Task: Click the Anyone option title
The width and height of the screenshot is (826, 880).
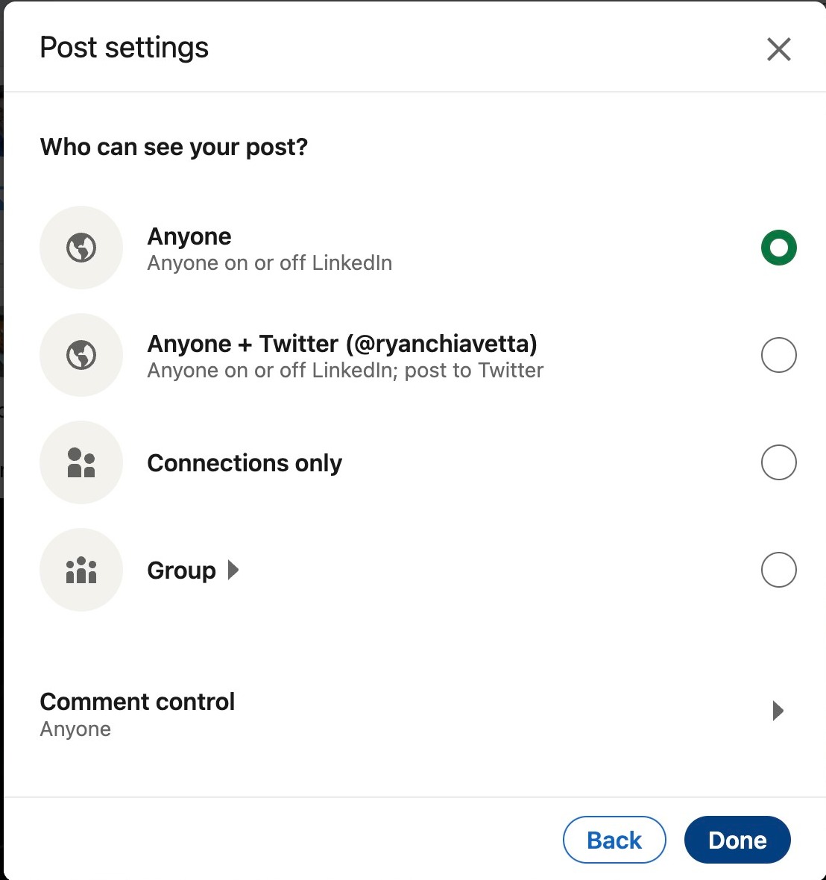Action: [189, 236]
